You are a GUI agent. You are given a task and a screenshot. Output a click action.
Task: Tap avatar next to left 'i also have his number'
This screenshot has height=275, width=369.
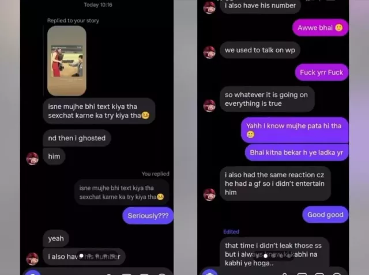(x=32, y=259)
